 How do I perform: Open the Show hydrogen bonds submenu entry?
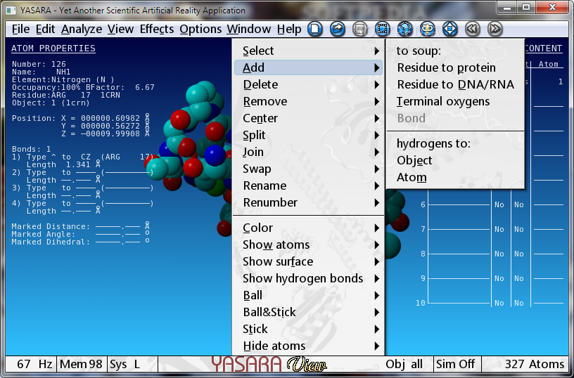point(308,278)
